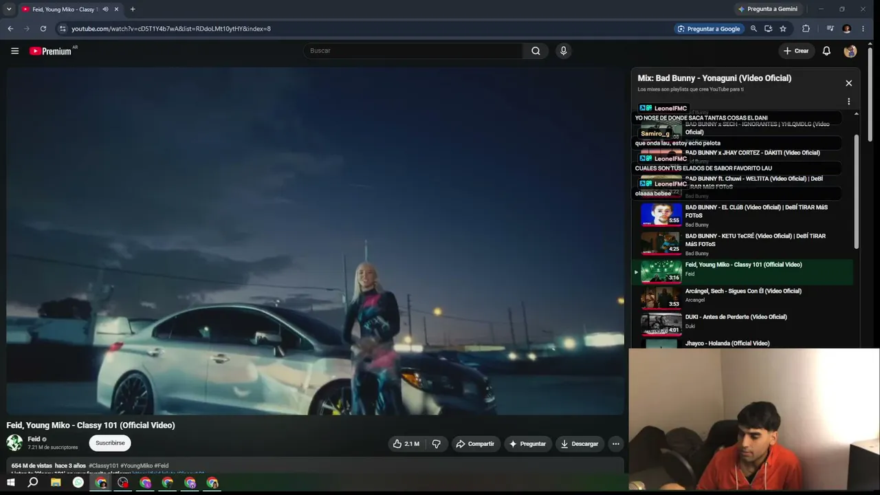
Task: Pause the video by clicking the player
Action: pyautogui.click(x=315, y=241)
